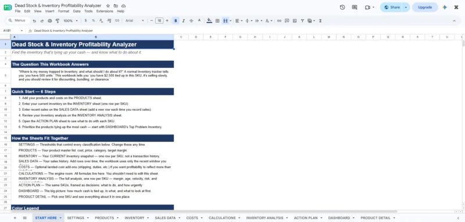Open text wrapping dropdown
The image size is (465, 222).
pyautogui.click(x=259, y=21)
